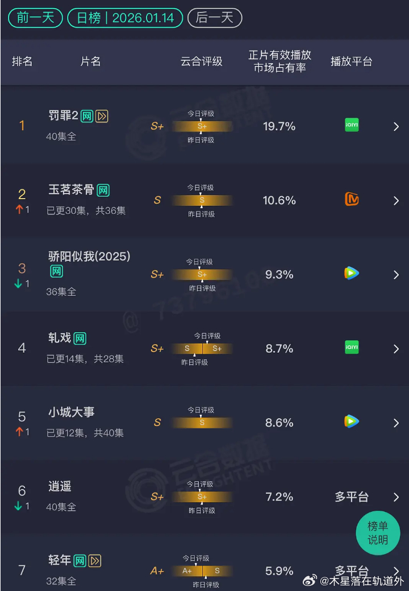This screenshot has width=409, height=591.
Task: Open iQIYI platform icon for 罚罪2
Action: (351, 125)
